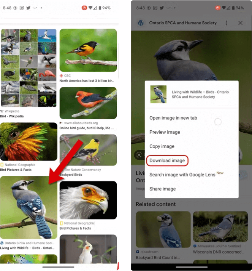Tap the battery icon on left status bar
Screen dimensions: 252x271
tap(100, 8)
